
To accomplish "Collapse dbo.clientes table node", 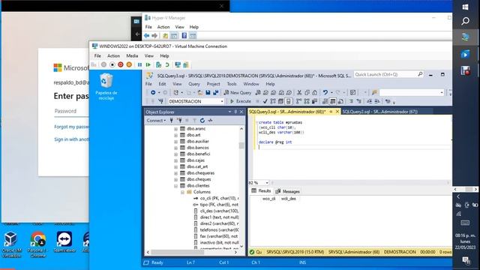I will point(175,186).
